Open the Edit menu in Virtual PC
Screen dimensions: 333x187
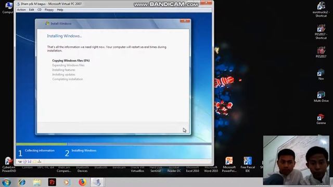(31, 10)
